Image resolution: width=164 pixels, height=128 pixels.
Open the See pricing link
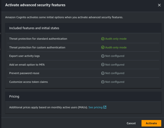click(95, 107)
